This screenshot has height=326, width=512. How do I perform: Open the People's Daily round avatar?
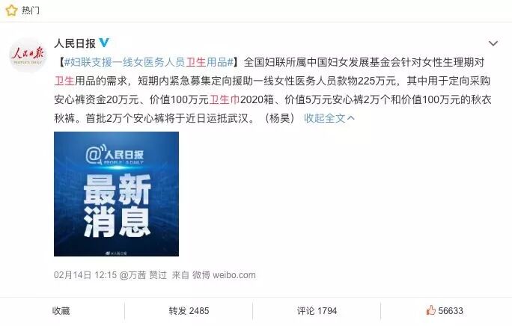(x=28, y=55)
